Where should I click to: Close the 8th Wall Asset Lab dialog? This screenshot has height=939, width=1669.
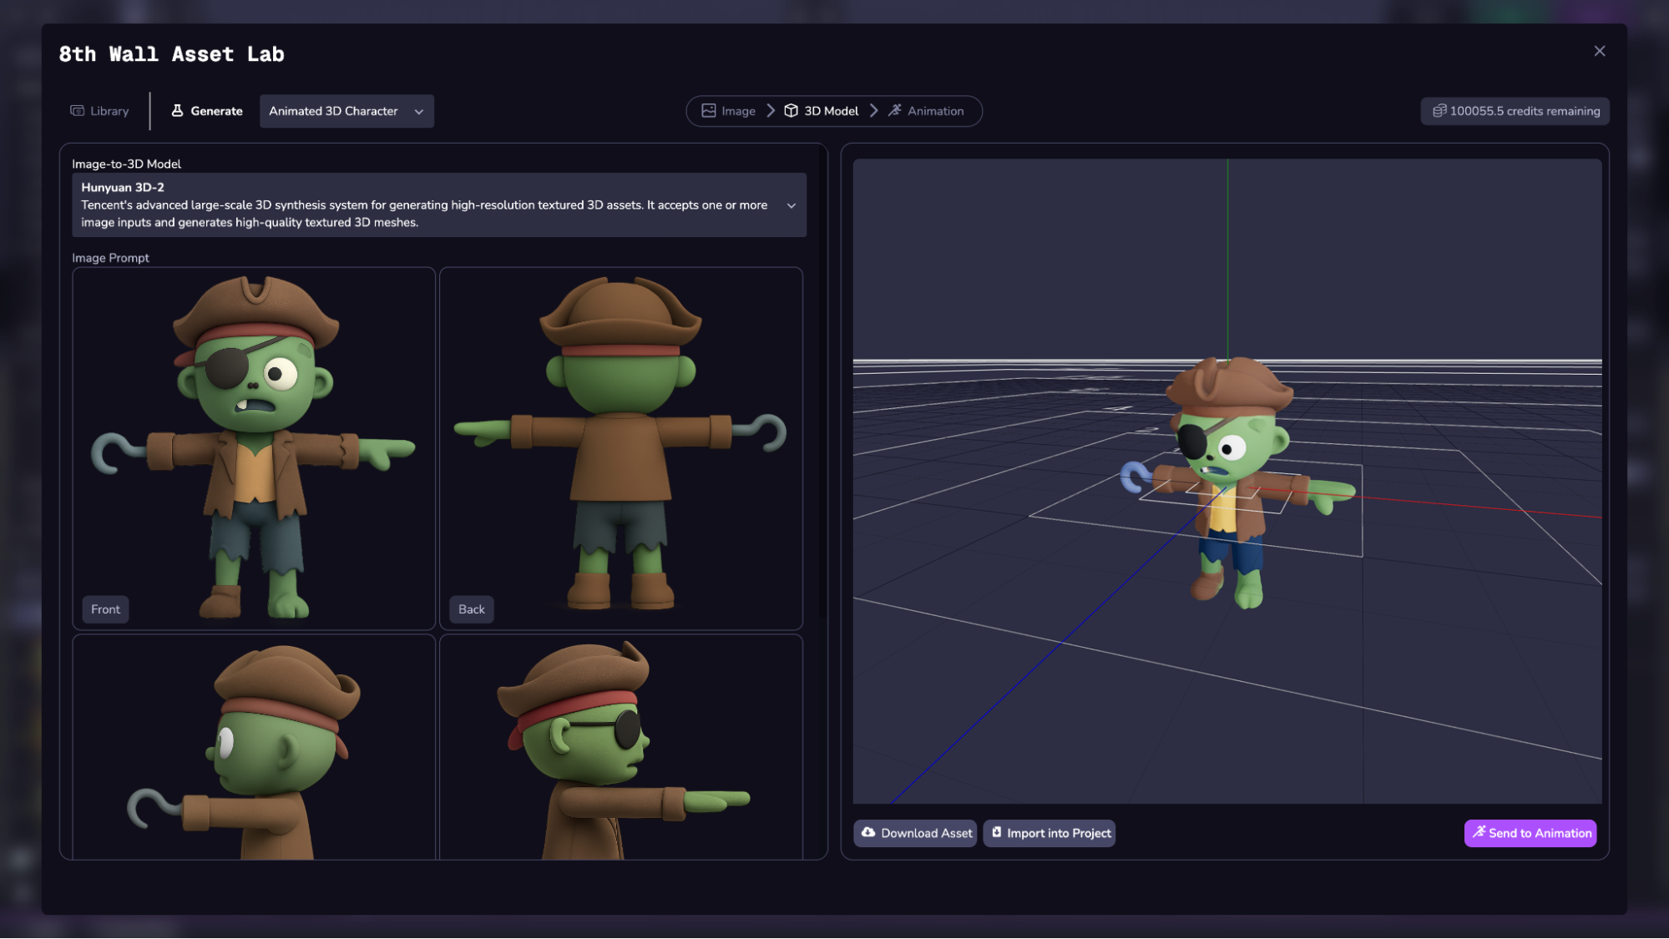[x=1599, y=52]
